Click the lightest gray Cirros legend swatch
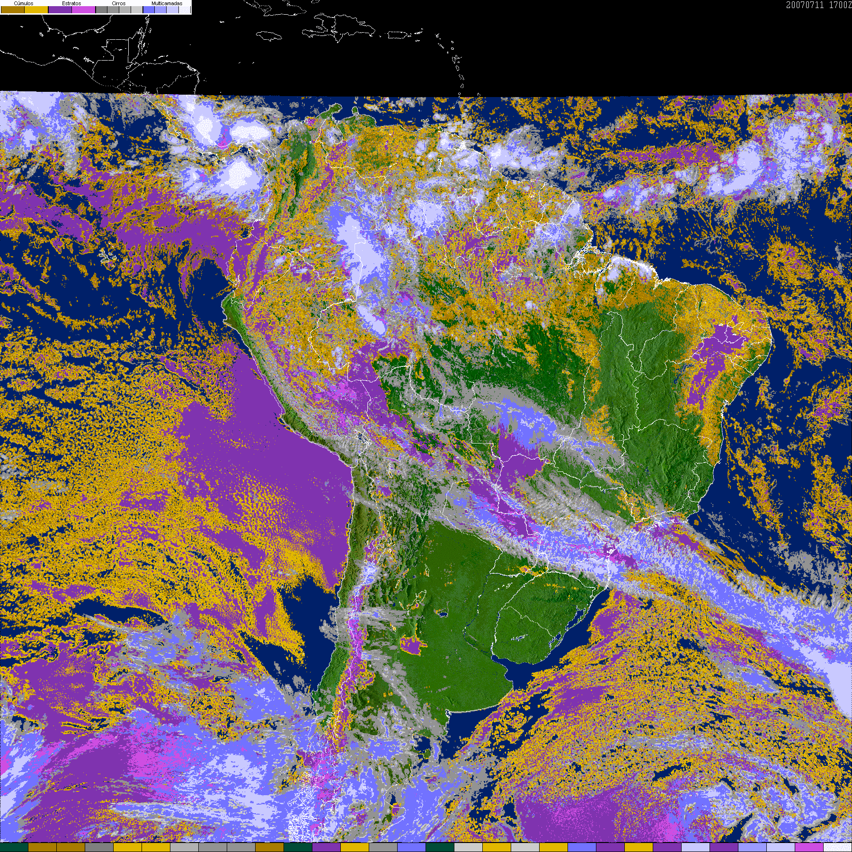The image size is (852, 852). click(137, 9)
